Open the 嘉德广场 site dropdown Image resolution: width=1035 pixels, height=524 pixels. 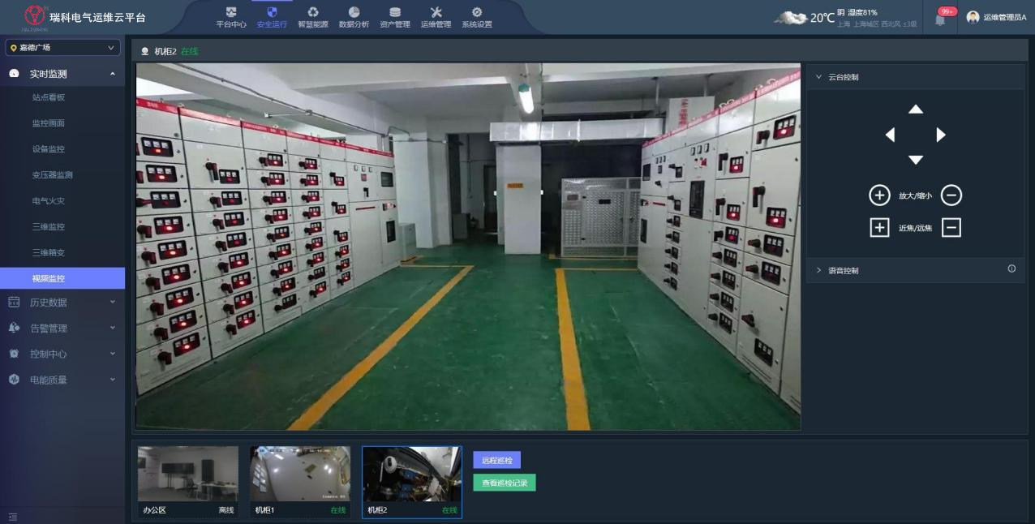point(62,48)
